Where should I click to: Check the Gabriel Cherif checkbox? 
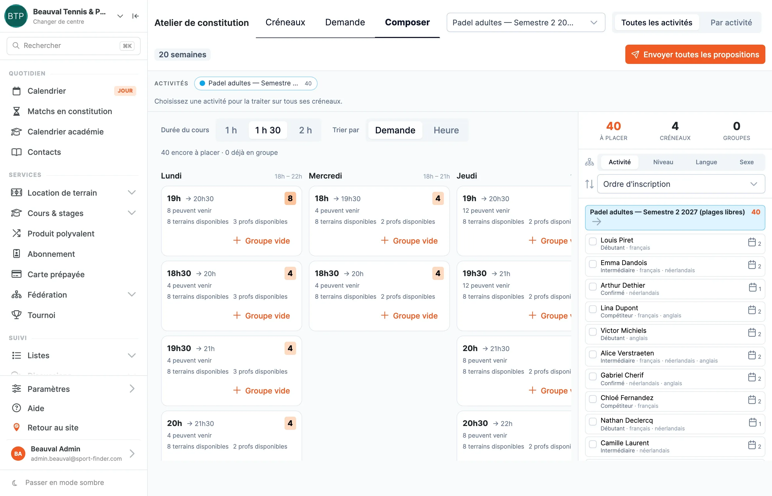[x=593, y=376]
